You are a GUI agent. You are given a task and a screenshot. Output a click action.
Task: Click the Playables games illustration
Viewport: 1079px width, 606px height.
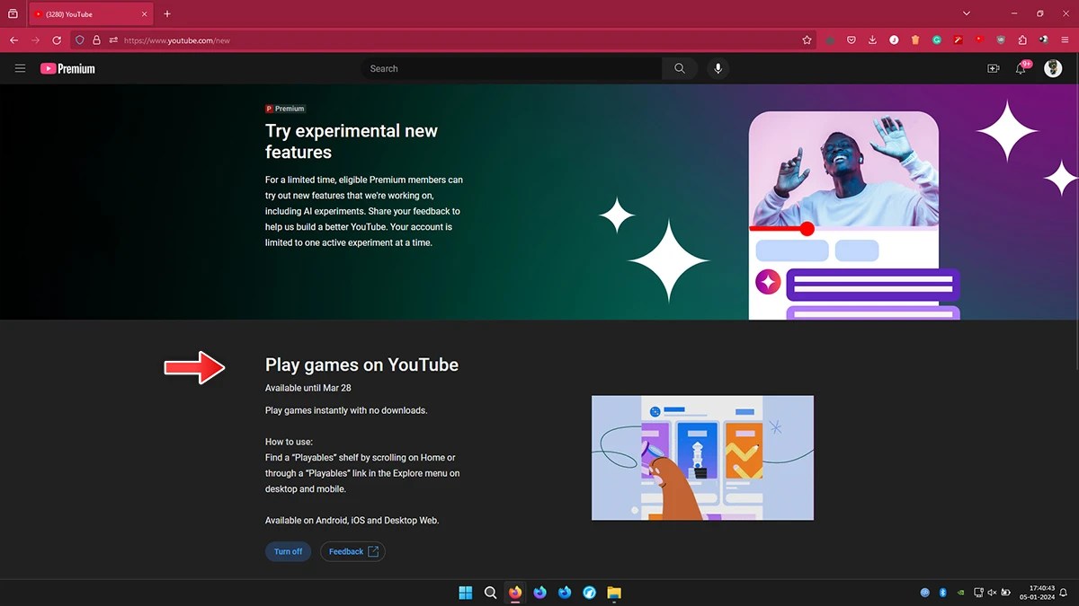[x=702, y=458]
